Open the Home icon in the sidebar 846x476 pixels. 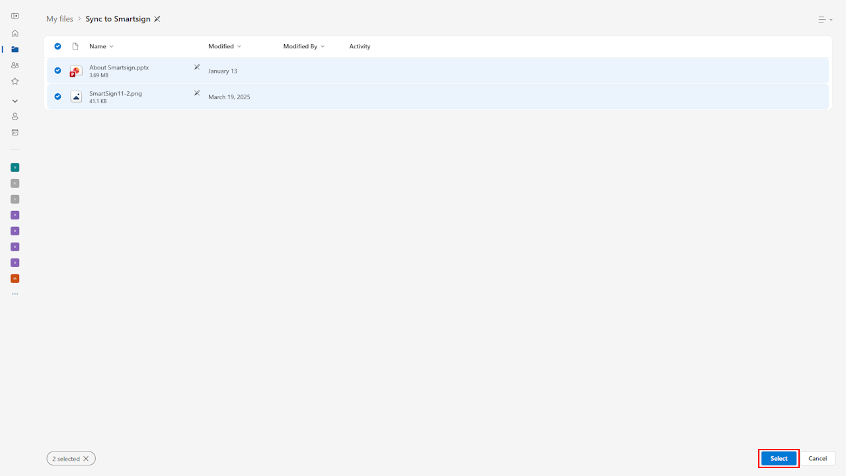click(x=15, y=33)
